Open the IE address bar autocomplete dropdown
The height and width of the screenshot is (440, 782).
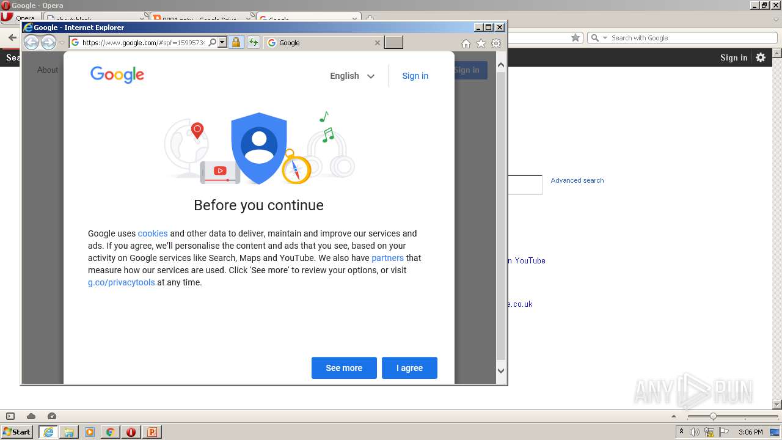pos(222,43)
